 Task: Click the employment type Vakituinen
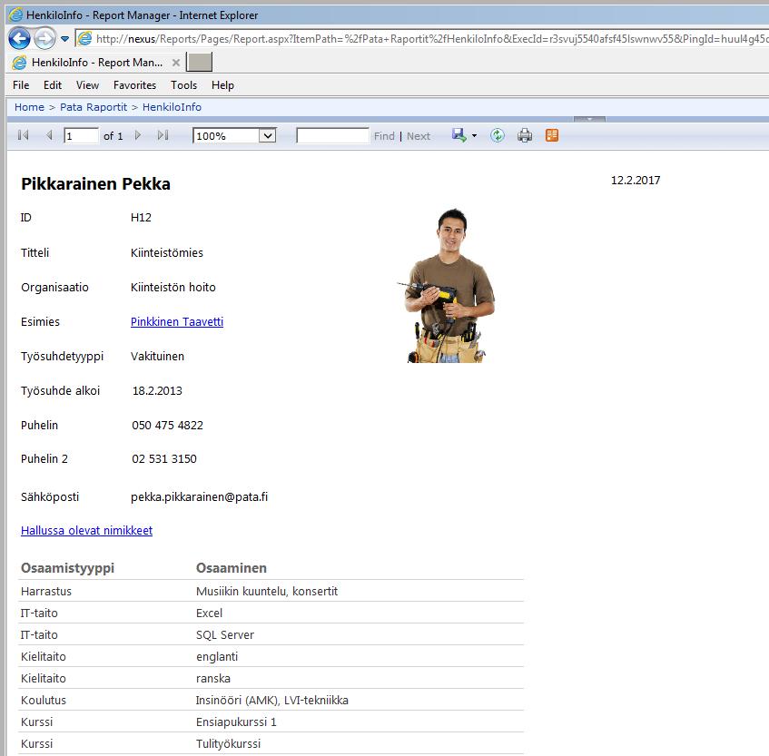[x=157, y=357]
